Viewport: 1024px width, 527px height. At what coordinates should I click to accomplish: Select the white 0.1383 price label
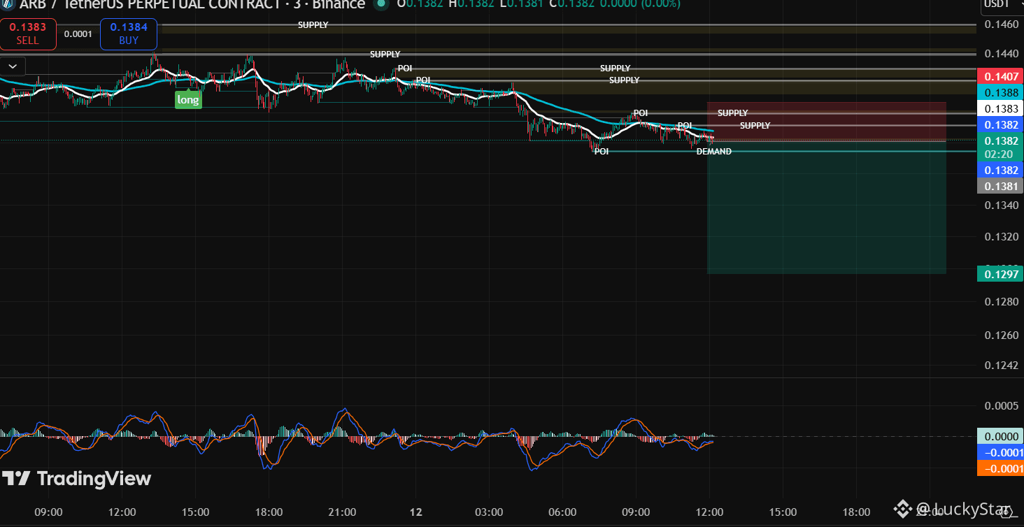pos(1000,109)
